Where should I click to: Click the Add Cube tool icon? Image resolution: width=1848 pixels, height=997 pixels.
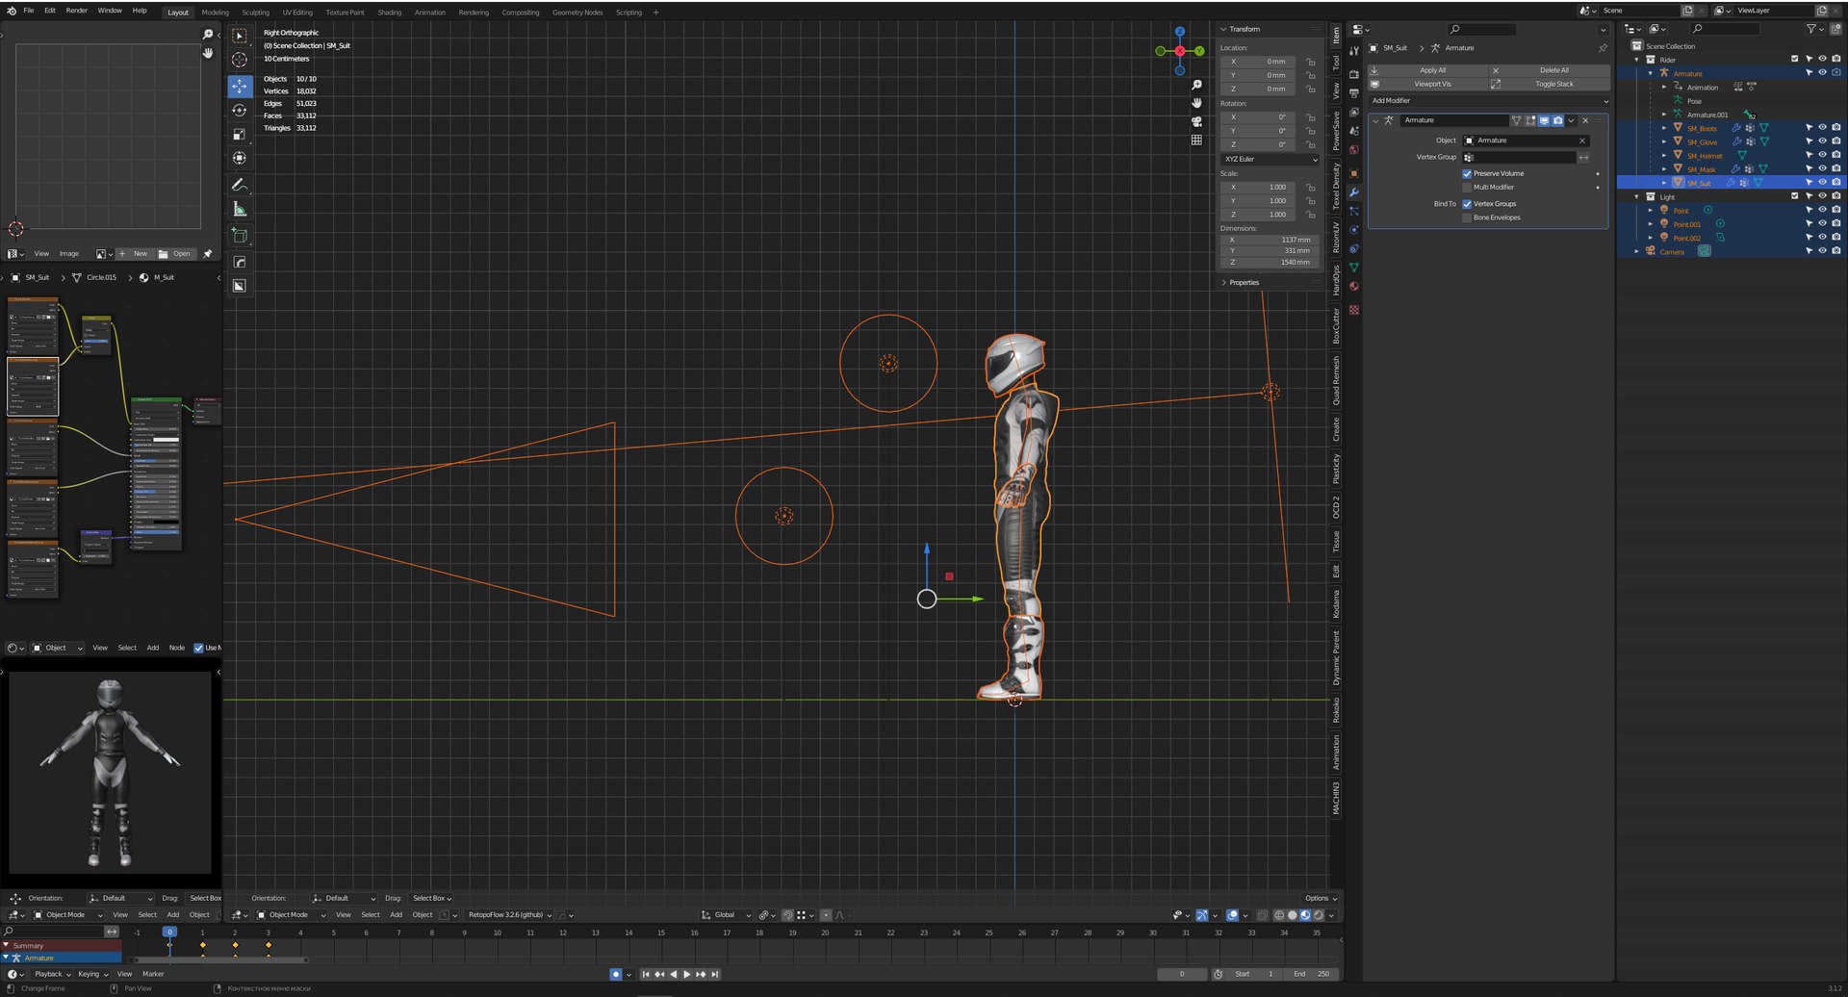pyautogui.click(x=240, y=235)
